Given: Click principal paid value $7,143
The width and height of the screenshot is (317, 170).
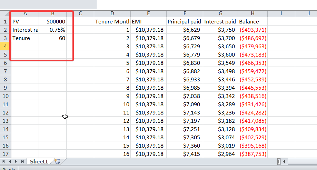Looking at the screenshot, I should tap(185, 113).
